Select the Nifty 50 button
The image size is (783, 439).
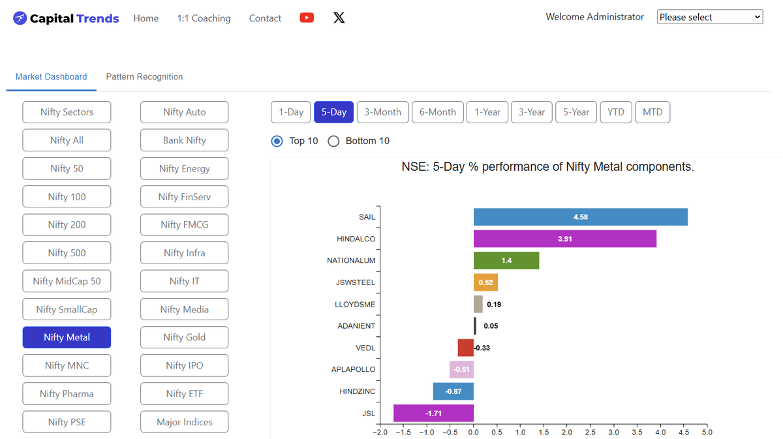pos(67,168)
